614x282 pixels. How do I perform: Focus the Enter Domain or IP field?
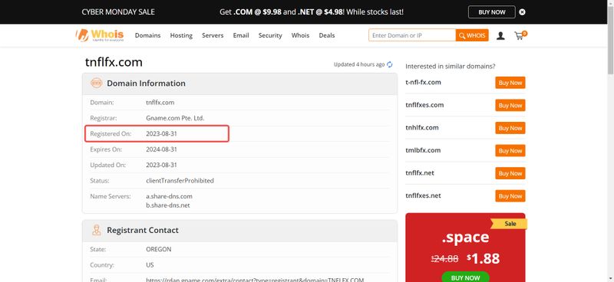click(x=412, y=35)
